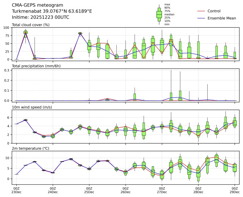This screenshot has width=243, height=197.
Task: Click the Initime 20251223 00UTC text
Action: [40, 17]
